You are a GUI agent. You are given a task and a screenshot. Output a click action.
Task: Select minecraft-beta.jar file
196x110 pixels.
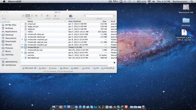coord(36,34)
